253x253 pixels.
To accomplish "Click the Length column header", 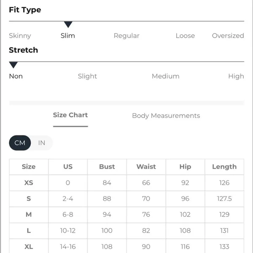I will coord(224,167).
